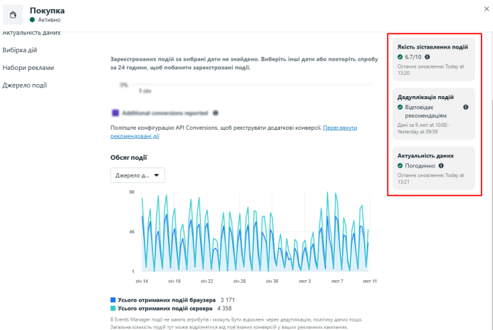Click teal server events legend swatch
493x330 pixels.
(x=113, y=309)
